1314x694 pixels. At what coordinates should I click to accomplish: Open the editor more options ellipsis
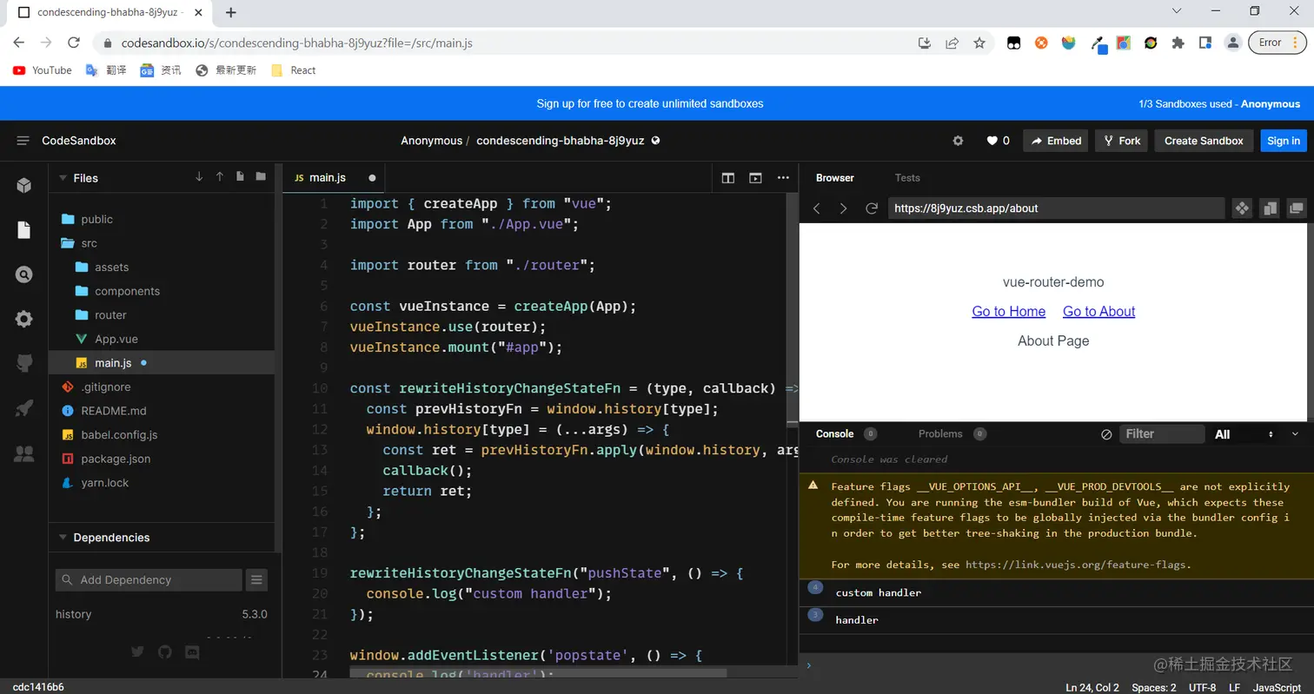(783, 178)
